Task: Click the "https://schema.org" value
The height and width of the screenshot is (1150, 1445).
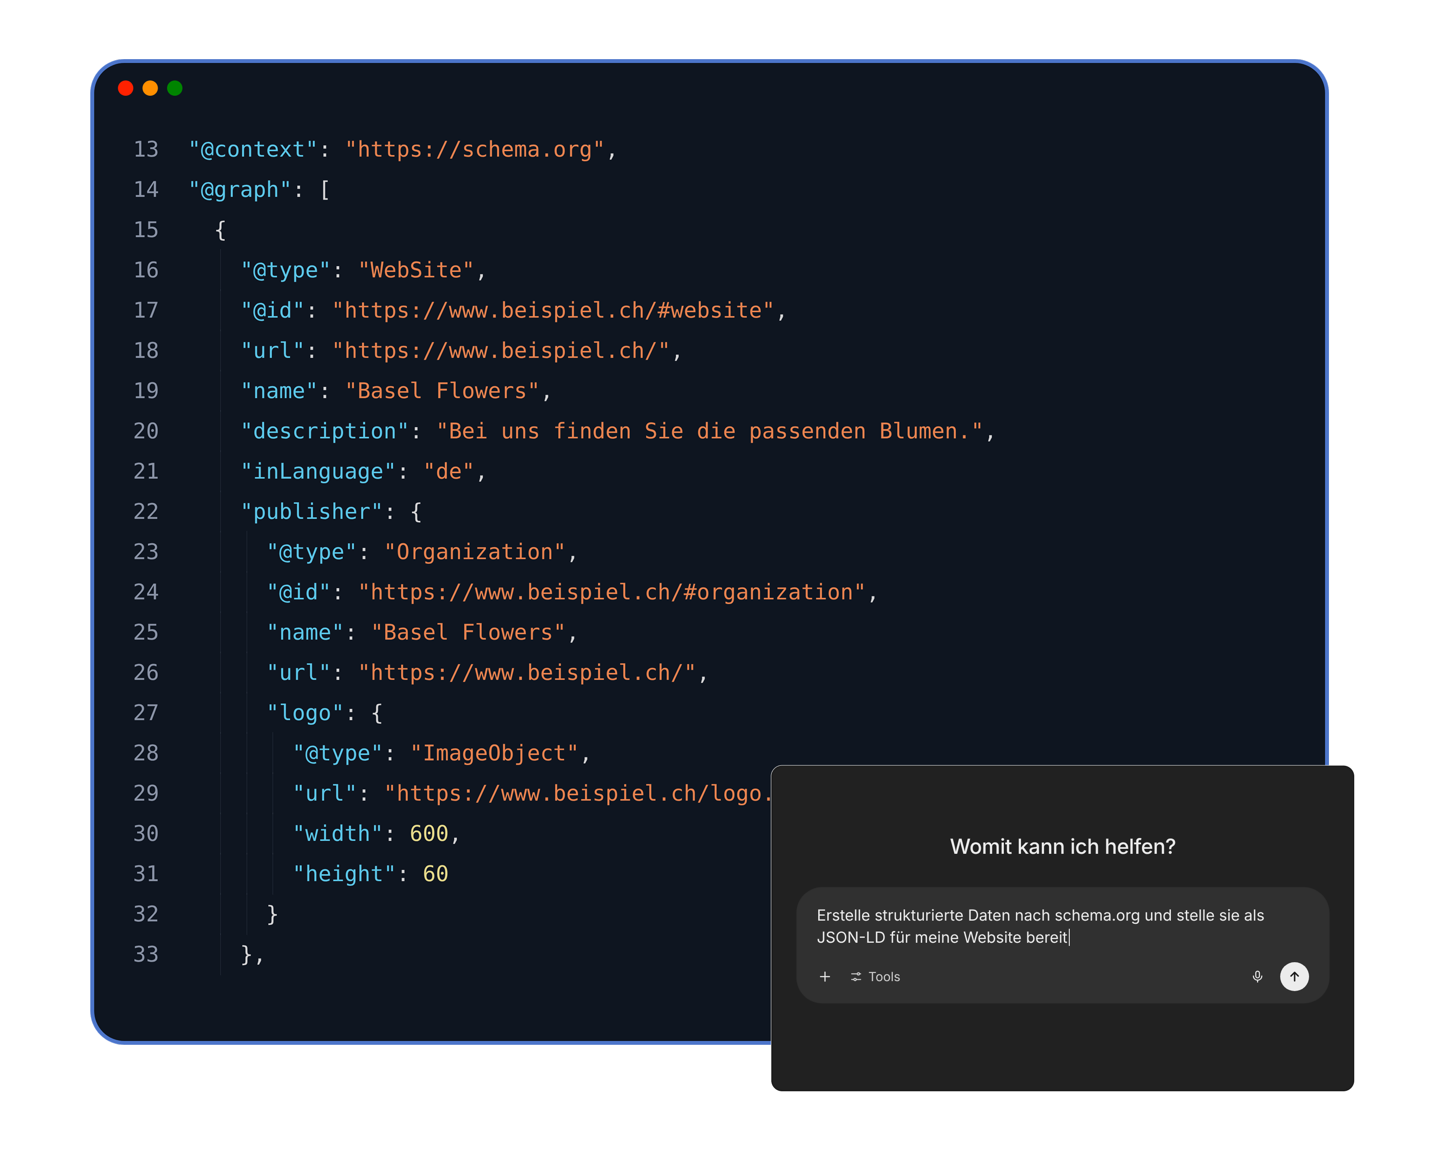Action: pyautogui.click(x=475, y=149)
